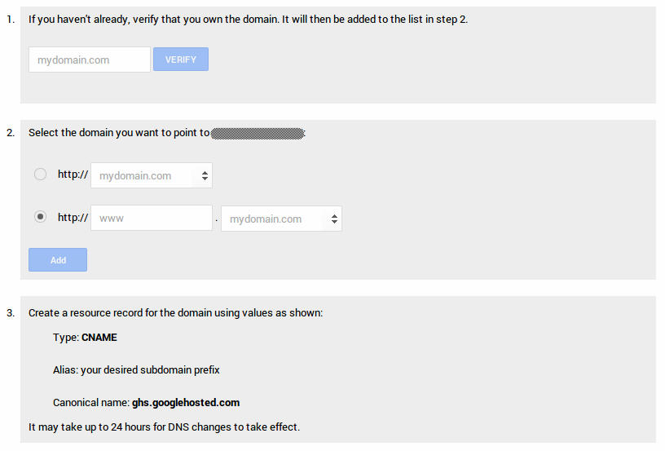Click the scribbled-out redacted address
The width and height of the screenshot is (665, 451).
click(258, 133)
